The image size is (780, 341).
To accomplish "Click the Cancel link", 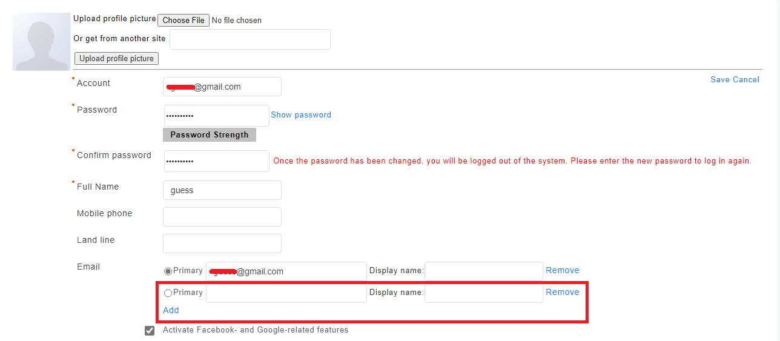I will pos(746,79).
